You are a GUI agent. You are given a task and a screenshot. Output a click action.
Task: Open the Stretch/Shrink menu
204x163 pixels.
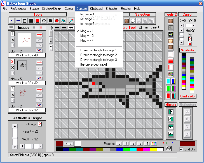(x=51, y=9)
